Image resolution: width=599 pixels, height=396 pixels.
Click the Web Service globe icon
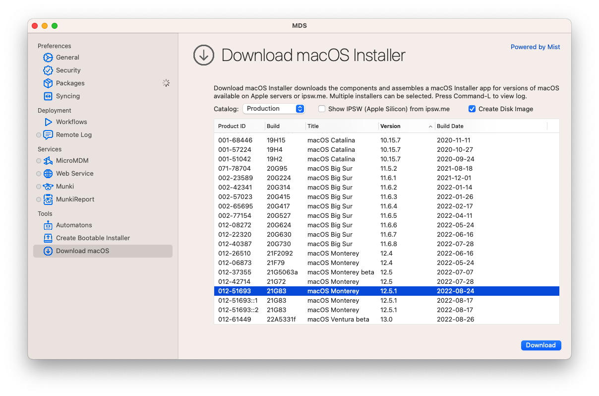[x=48, y=174]
